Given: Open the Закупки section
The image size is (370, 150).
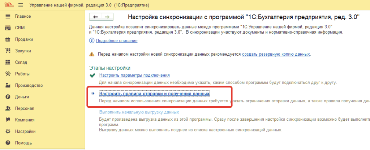Looking at the screenshot, I should click(23, 51).
